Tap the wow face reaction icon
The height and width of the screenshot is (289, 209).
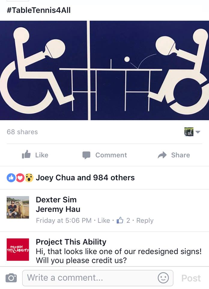[29, 178]
